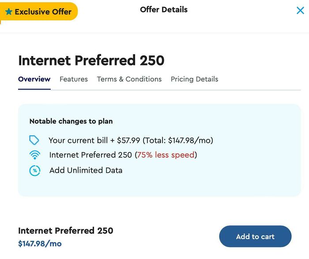Viewport: 309px width, 259px height.
Task: Click the Add Unlimited Data line
Action: click(x=86, y=171)
